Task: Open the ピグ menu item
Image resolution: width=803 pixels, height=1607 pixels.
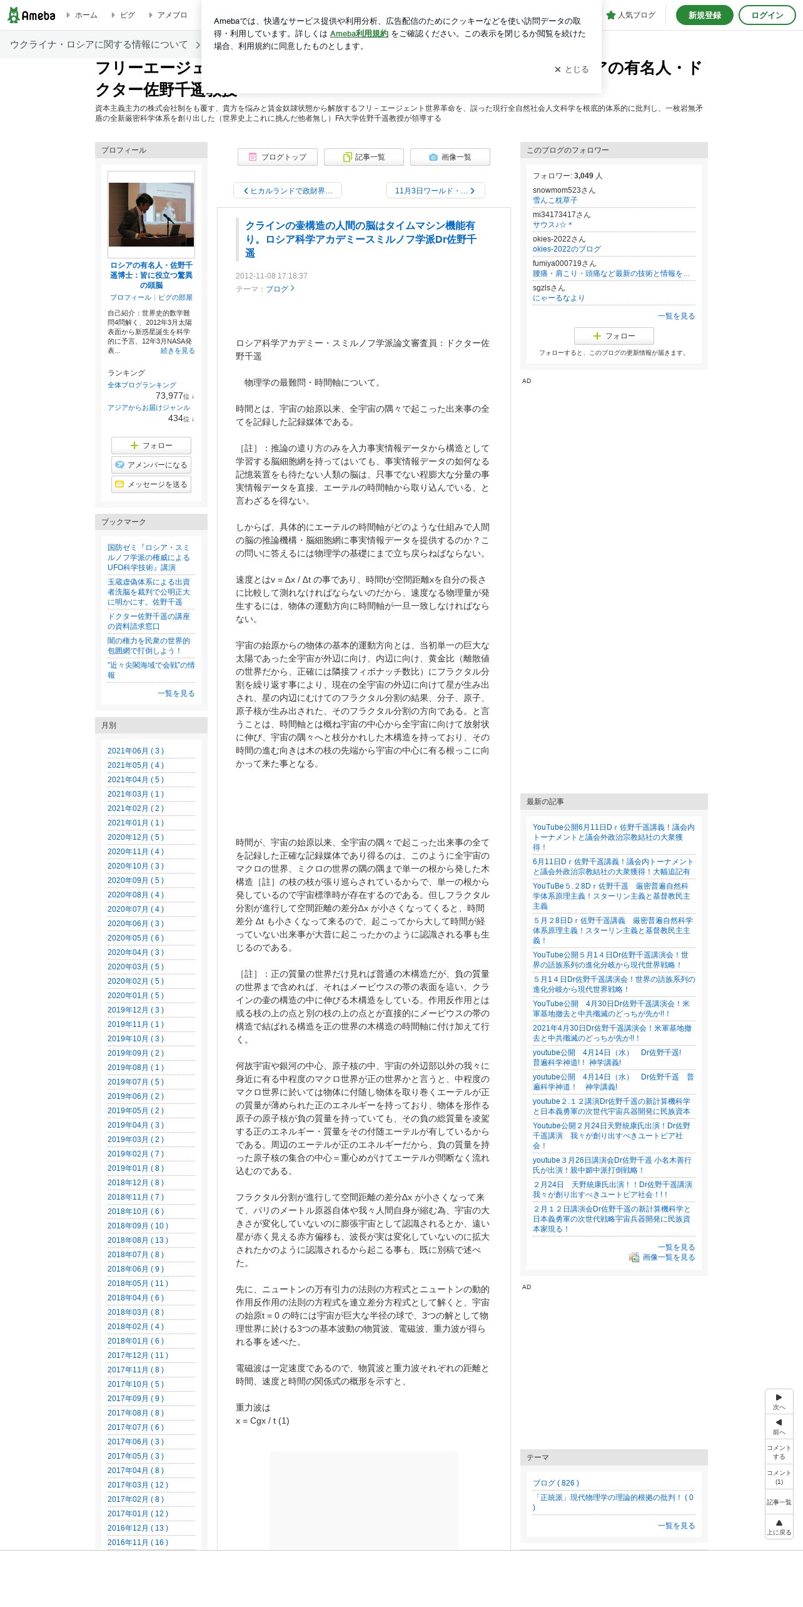Action: [x=123, y=15]
